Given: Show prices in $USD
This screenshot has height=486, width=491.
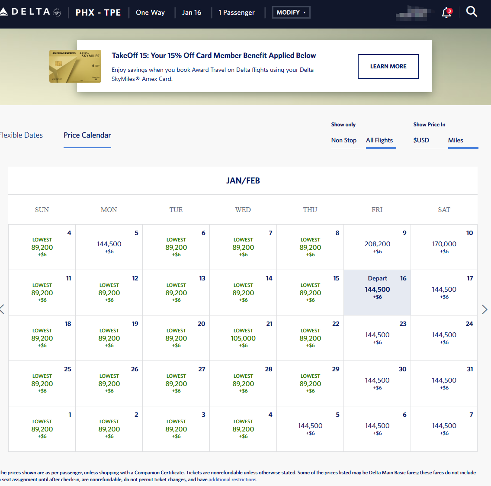Looking at the screenshot, I should (x=421, y=140).
